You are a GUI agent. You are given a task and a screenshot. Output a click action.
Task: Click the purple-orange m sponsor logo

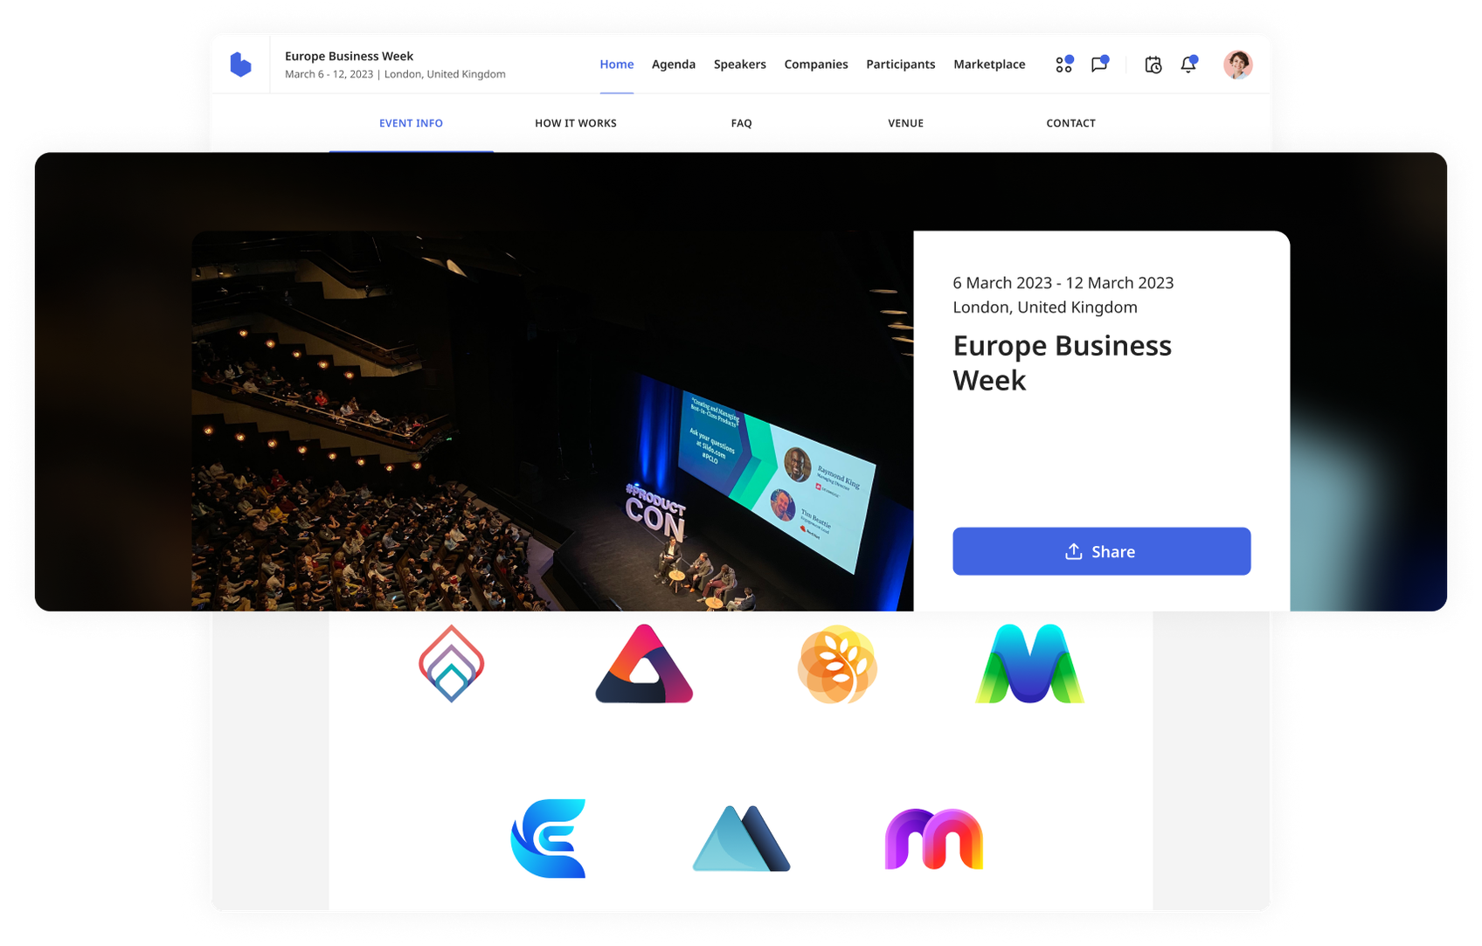pyautogui.click(x=934, y=839)
